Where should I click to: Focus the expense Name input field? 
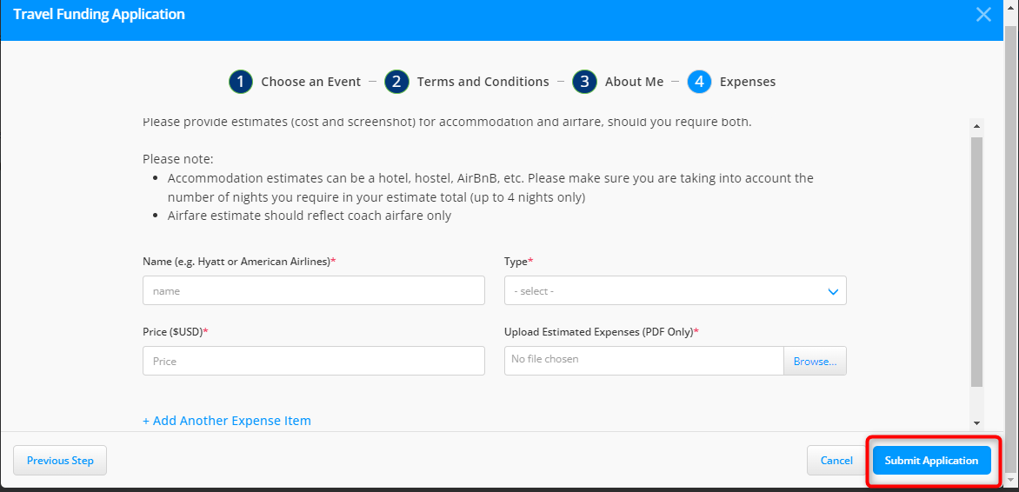(x=313, y=290)
